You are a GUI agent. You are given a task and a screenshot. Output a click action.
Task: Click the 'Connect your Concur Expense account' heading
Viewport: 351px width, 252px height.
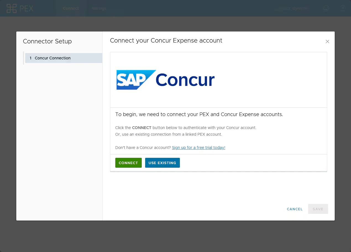(x=166, y=41)
